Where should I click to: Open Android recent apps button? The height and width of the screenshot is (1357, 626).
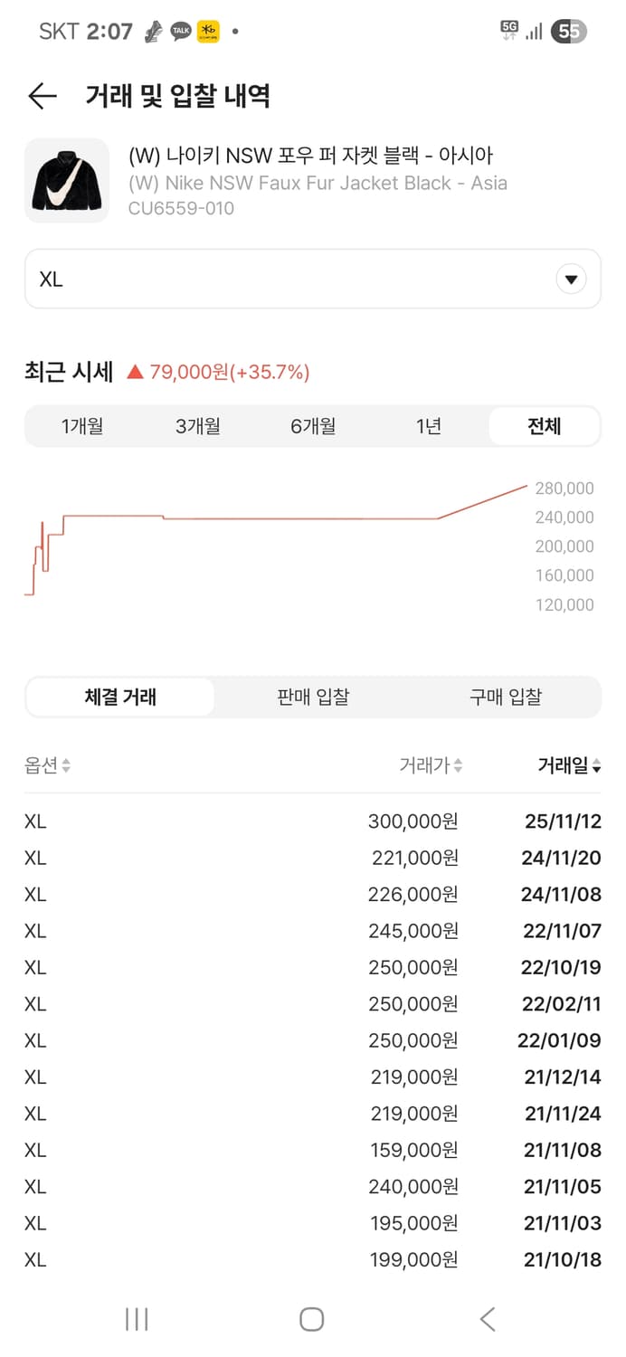(136, 1319)
